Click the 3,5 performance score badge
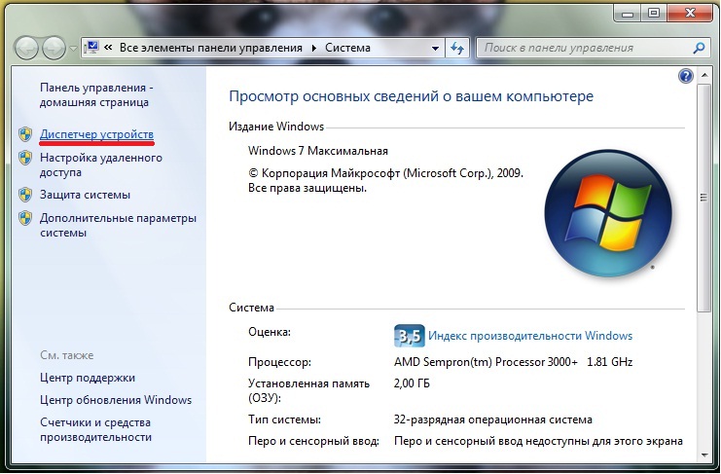This screenshot has height=474, width=721. coord(410,336)
